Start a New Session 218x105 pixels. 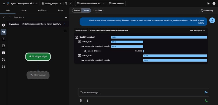point(116,4)
